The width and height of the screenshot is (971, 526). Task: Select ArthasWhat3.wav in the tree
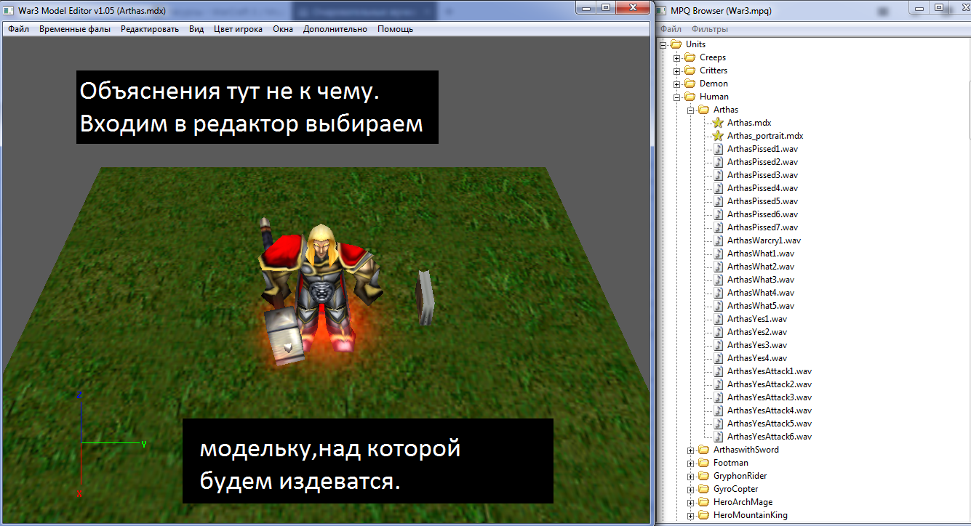point(761,280)
